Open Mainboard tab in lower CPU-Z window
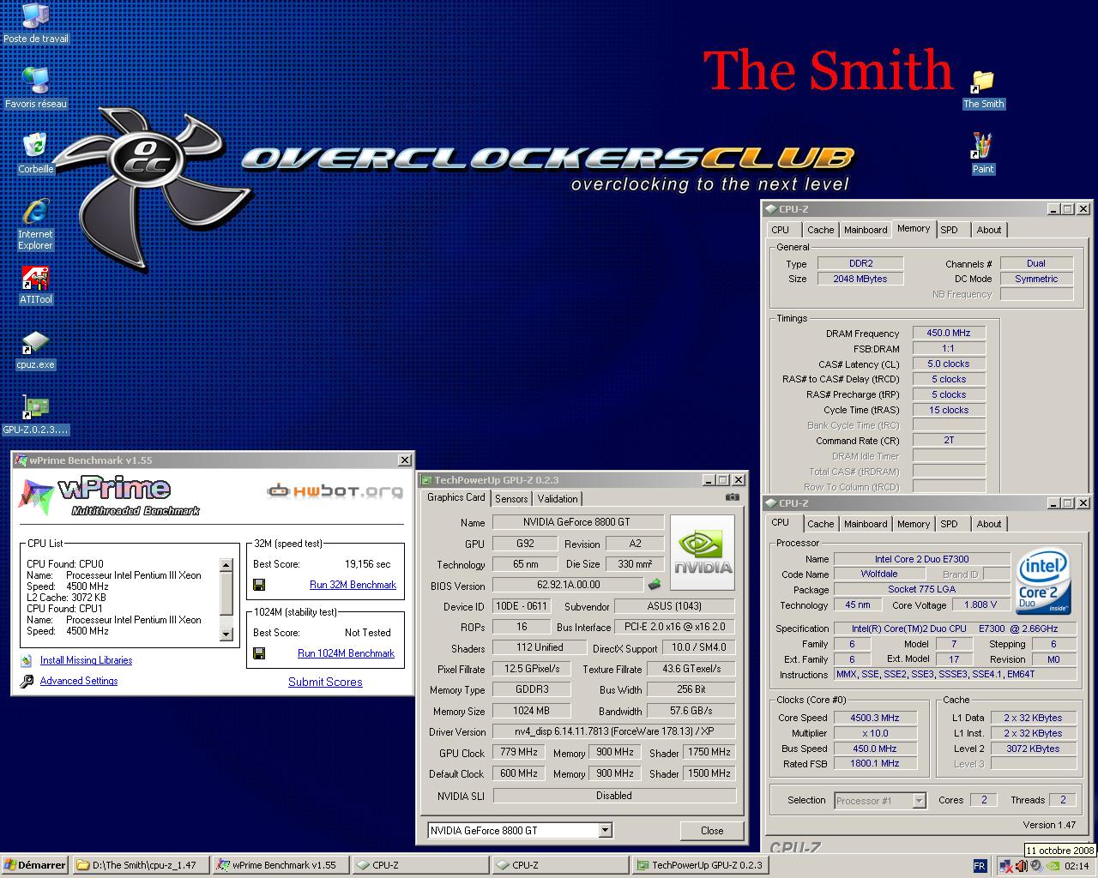 866,524
